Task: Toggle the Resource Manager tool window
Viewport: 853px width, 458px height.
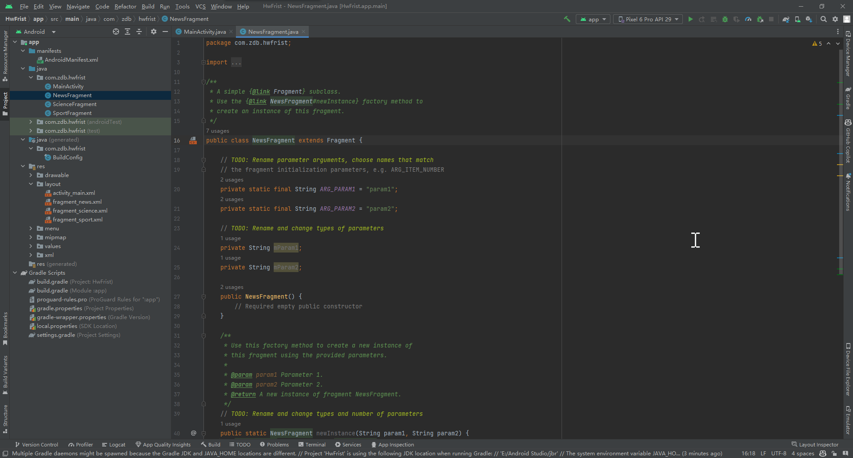Action: point(5,56)
